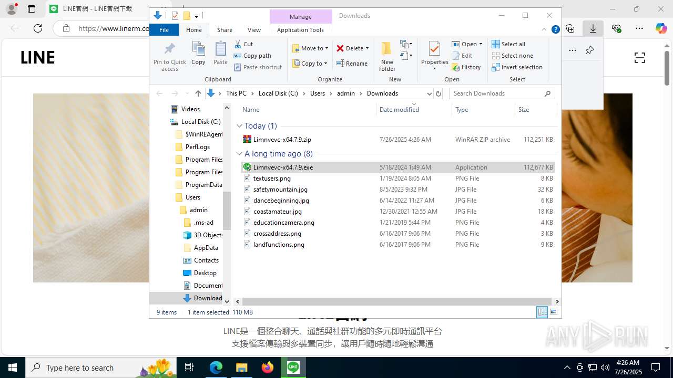Open downloads flyout more options

(573, 50)
